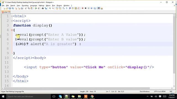Undo the last edit with the green arrow
The width and height of the screenshot is (177, 99).
pyautogui.click(x=36, y=8)
